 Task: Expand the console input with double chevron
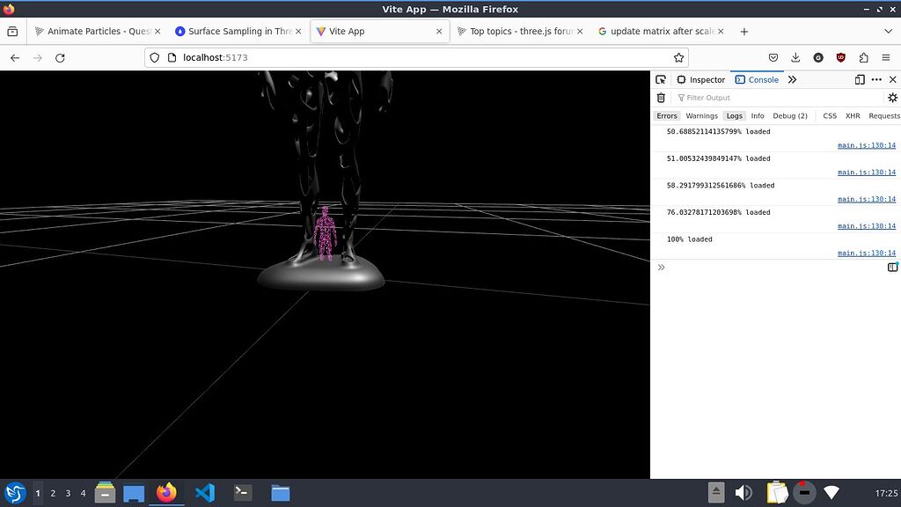pos(661,267)
